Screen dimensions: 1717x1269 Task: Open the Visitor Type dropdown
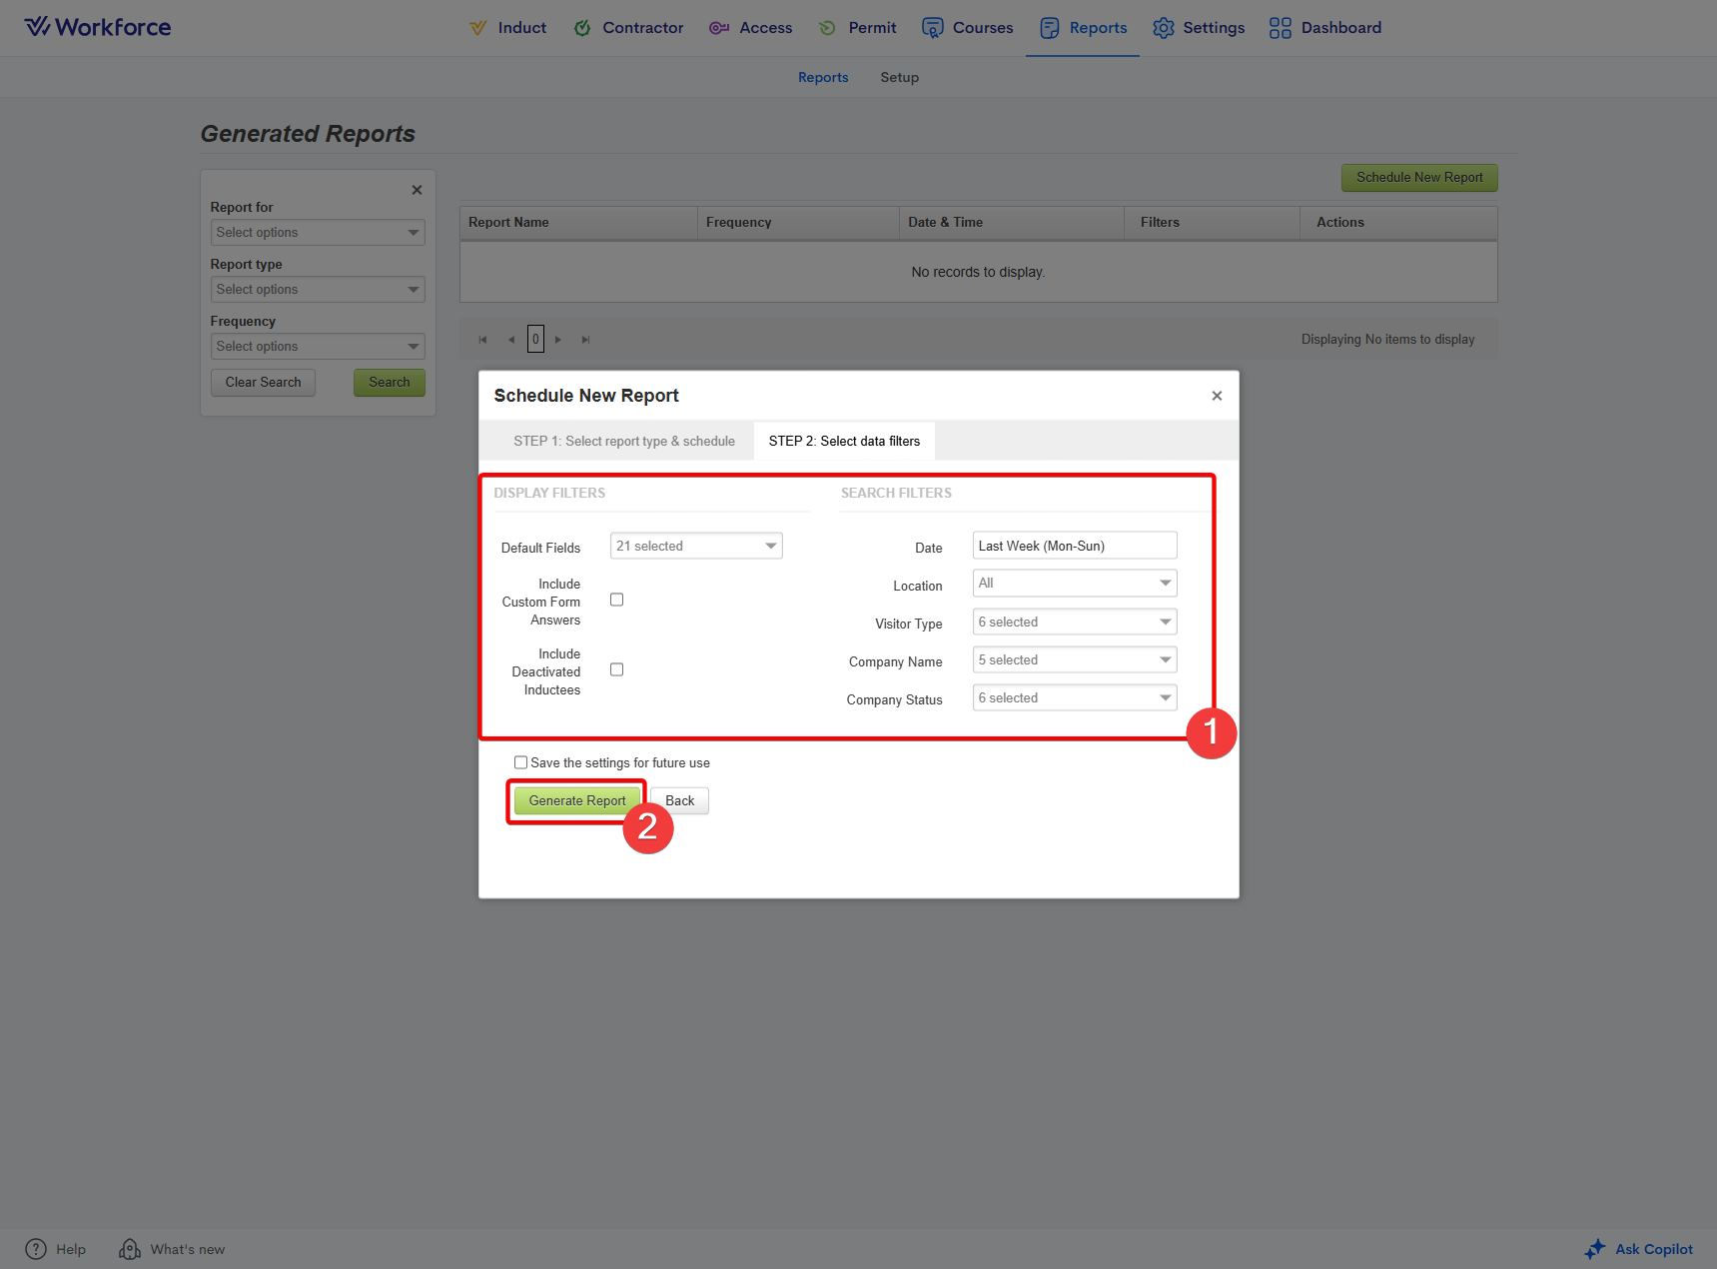pos(1074,622)
